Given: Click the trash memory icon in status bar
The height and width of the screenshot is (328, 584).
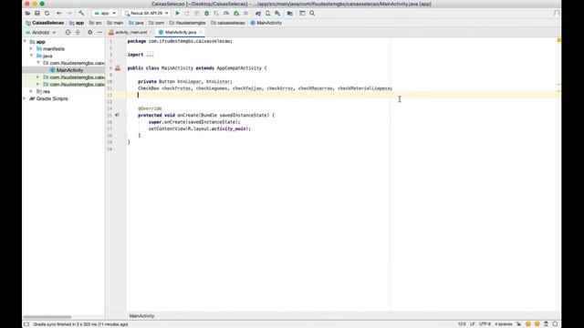Looking at the screenshot, I should [546, 324].
